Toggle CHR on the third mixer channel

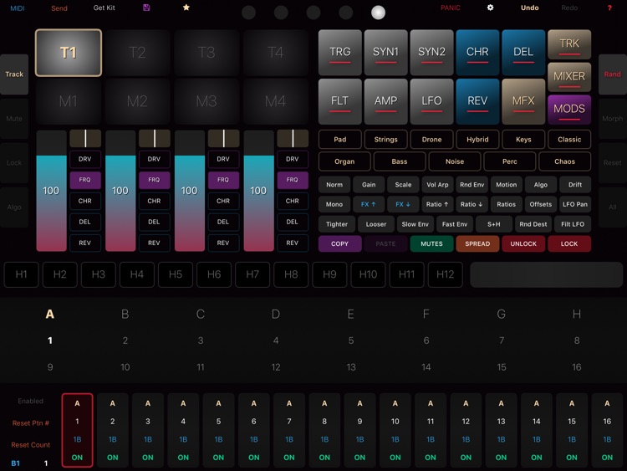tap(223, 201)
